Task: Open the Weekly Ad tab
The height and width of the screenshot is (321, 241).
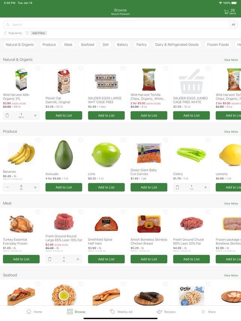Action: point(121,312)
